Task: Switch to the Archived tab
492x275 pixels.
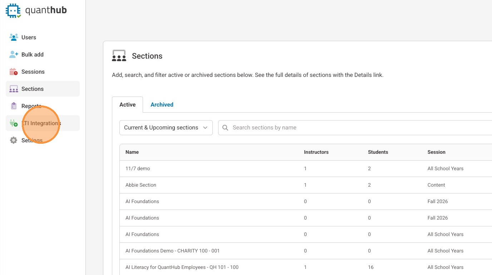Action: point(162,105)
